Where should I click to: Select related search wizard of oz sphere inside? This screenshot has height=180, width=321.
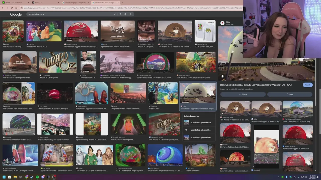click(x=199, y=122)
